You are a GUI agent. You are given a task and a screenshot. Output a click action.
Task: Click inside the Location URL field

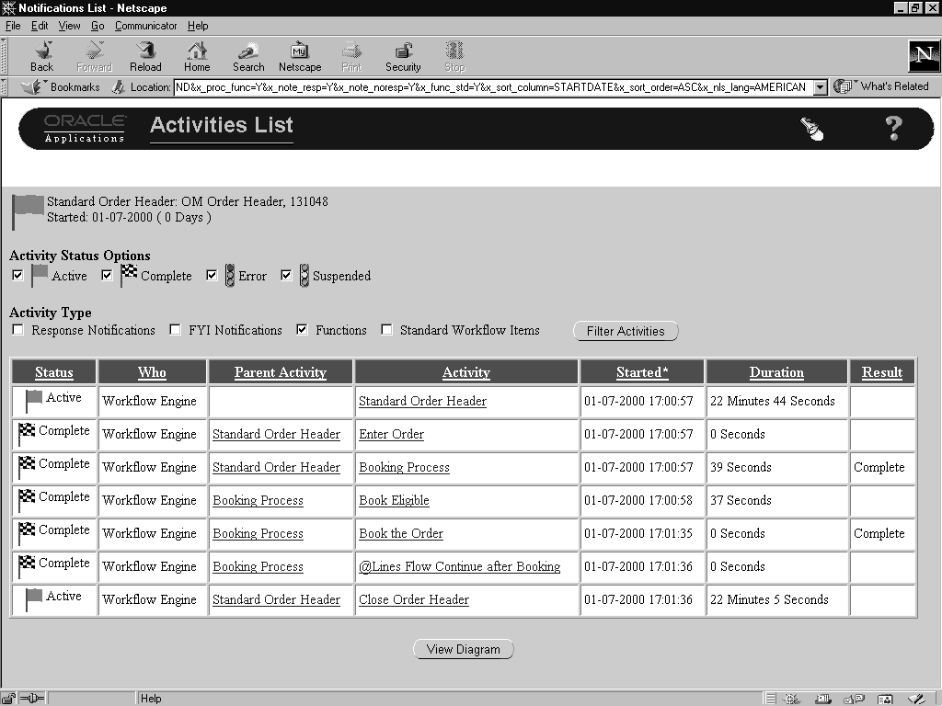[494, 87]
